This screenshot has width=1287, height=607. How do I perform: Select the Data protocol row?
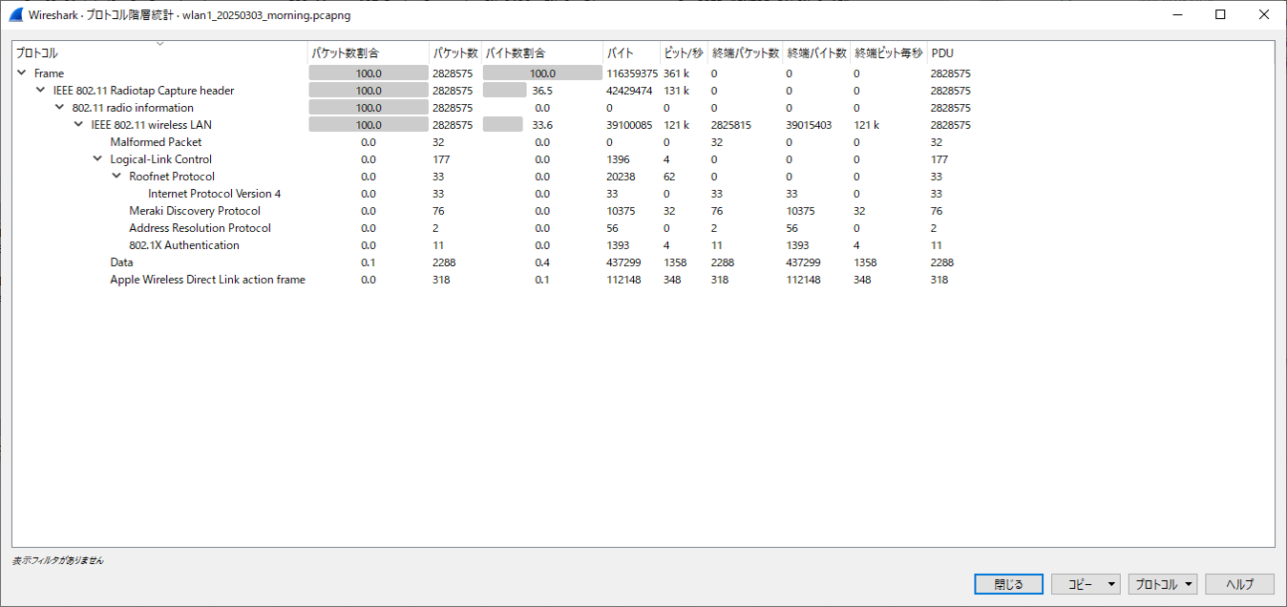click(643, 262)
